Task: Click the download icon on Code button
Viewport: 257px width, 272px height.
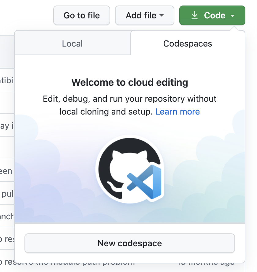Action: pos(195,15)
